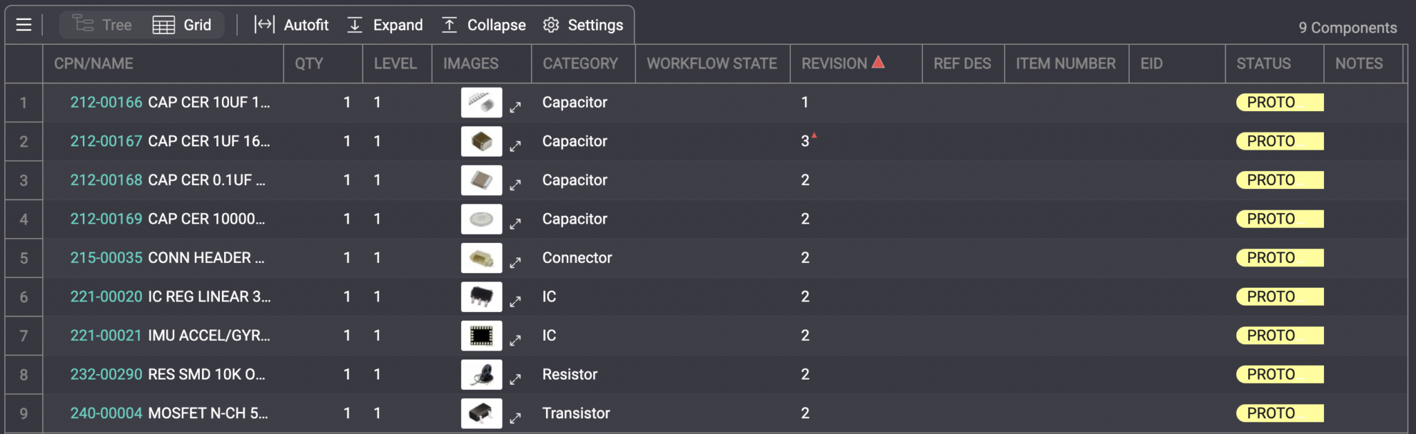Expand image arrow for 215-00035 connector

coord(515,262)
